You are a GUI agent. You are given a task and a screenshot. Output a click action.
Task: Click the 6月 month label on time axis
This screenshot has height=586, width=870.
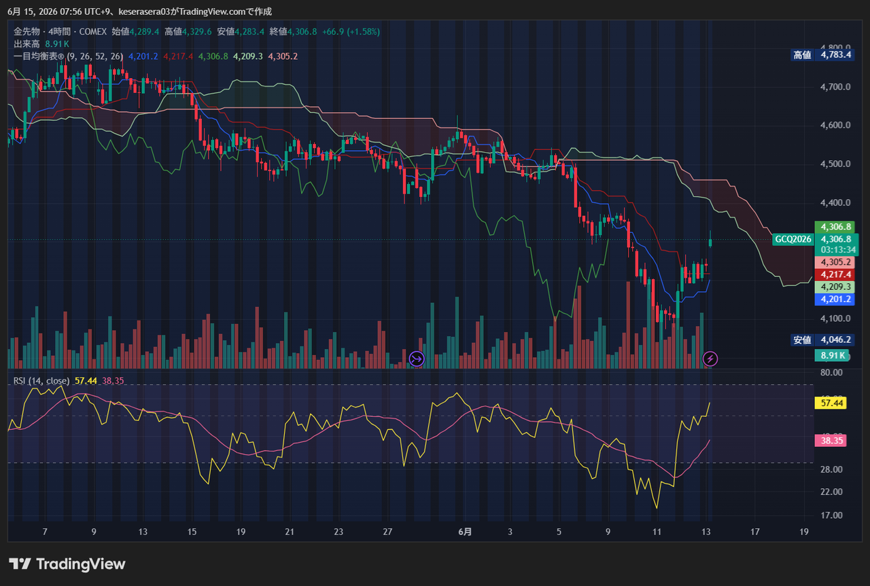tap(465, 532)
